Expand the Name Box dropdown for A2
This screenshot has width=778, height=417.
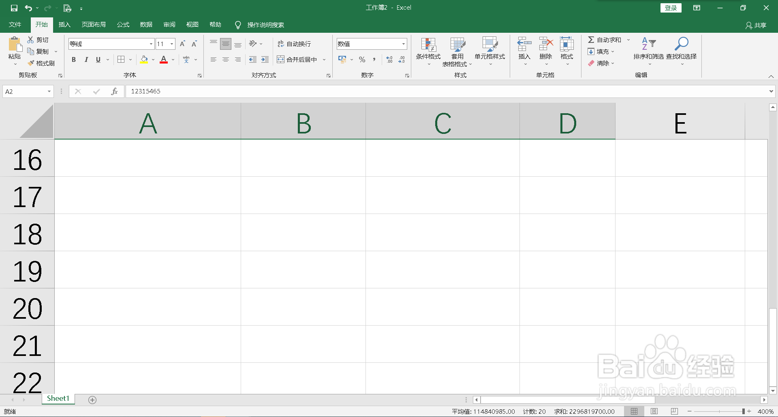pos(49,91)
